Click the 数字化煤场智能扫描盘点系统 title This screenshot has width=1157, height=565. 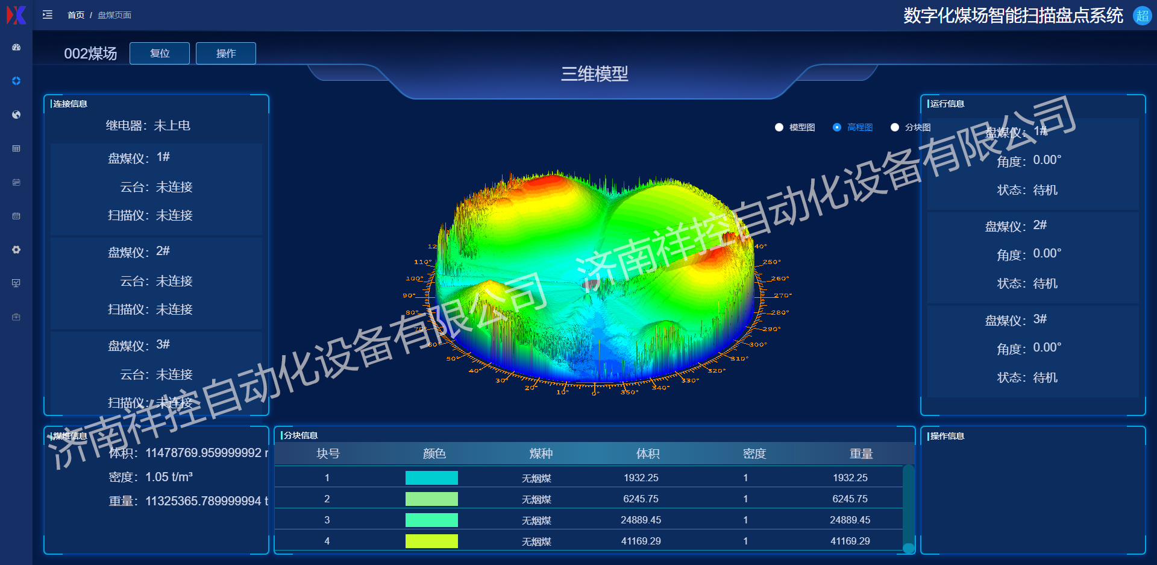1014,16
